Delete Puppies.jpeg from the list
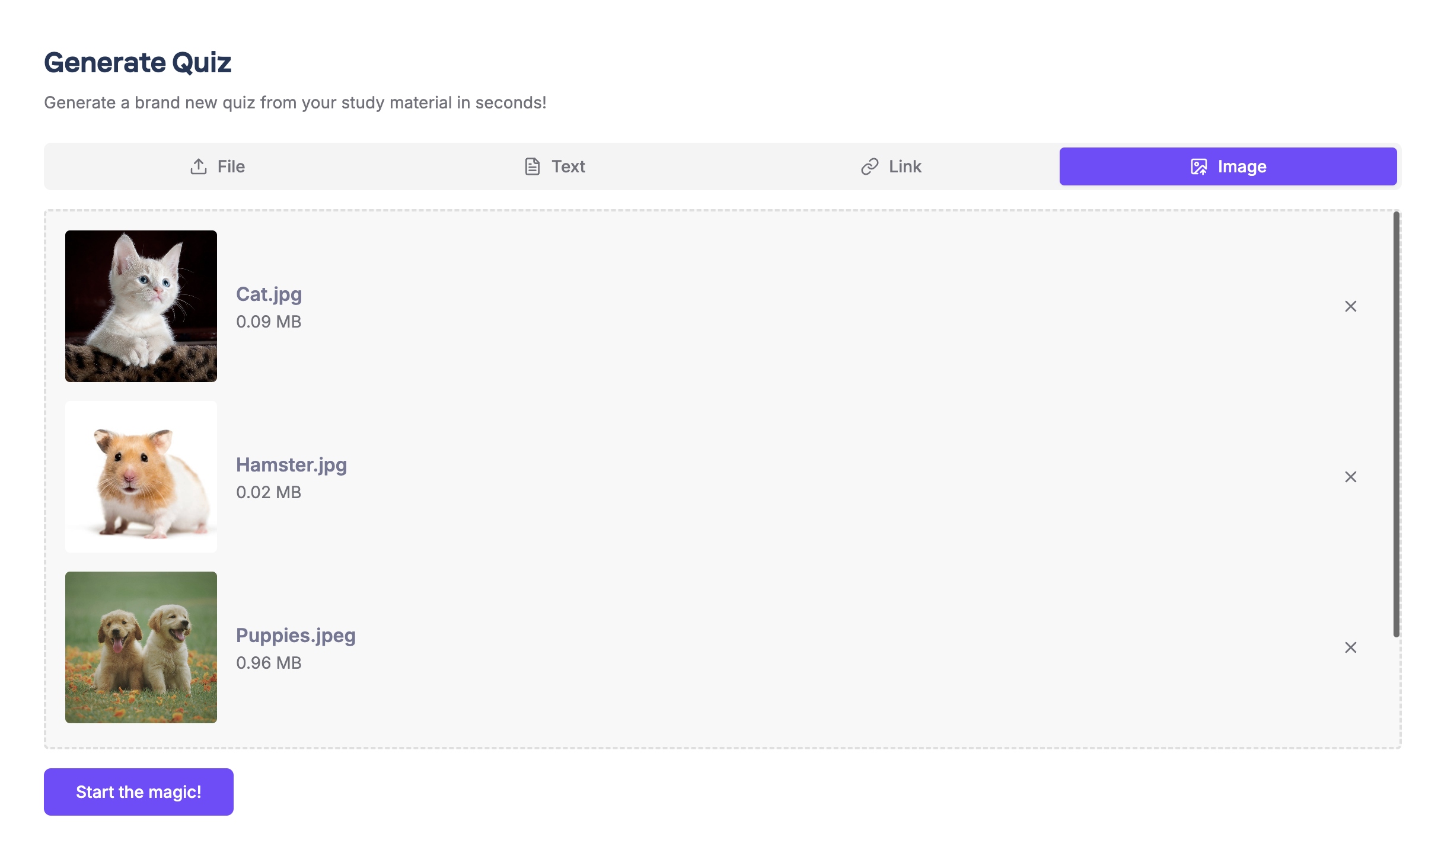The image size is (1438, 866). pyautogui.click(x=1350, y=647)
